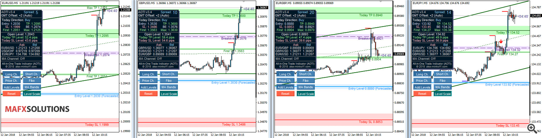The image size is (542, 138).
Task: Click the 'Max TP 1.2125' label on EURUSD
Action: [97, 8]
